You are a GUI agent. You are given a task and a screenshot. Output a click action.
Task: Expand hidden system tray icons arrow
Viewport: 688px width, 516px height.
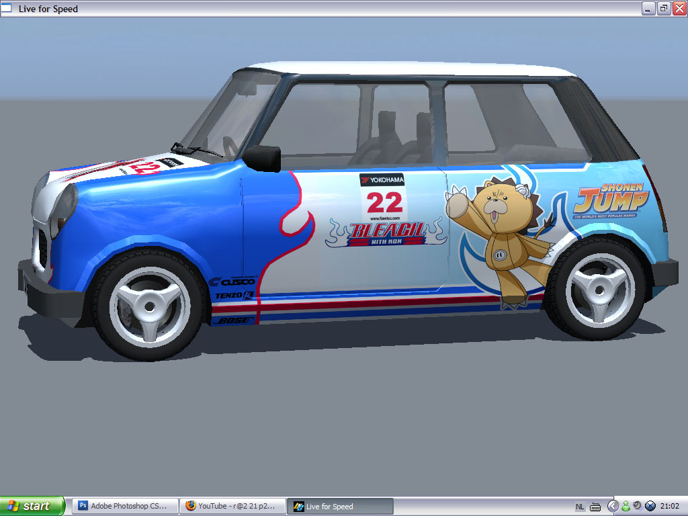613,507
